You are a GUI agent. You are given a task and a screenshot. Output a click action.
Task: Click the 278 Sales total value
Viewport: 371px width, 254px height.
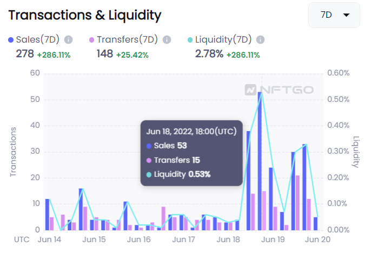click(x=25, y=54)
